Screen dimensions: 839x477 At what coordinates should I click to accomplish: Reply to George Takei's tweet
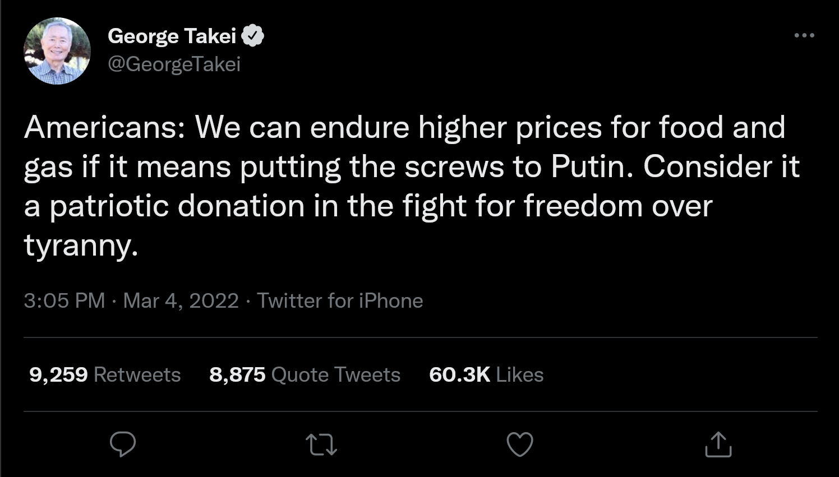122,444
